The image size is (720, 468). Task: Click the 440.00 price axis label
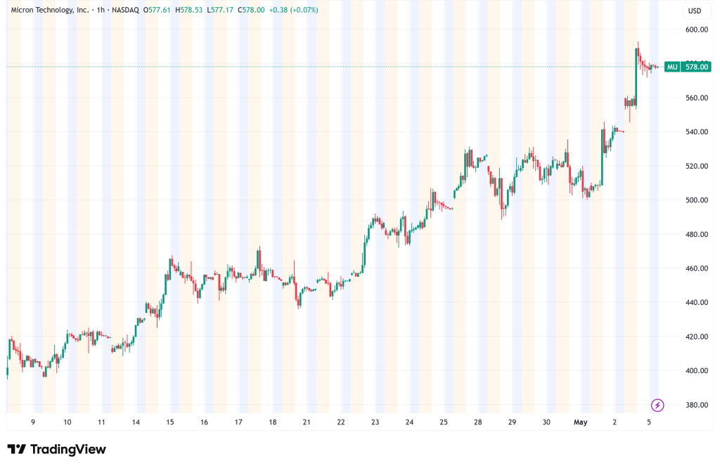[697, 302]
